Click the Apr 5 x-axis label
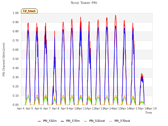Image resolution: width=168 pixels, height=126 pixels. (x=29, y=108)
